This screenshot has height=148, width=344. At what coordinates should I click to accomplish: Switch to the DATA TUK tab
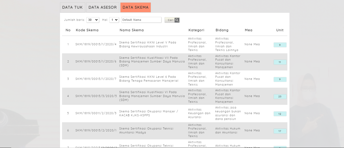tap(73, 7)
